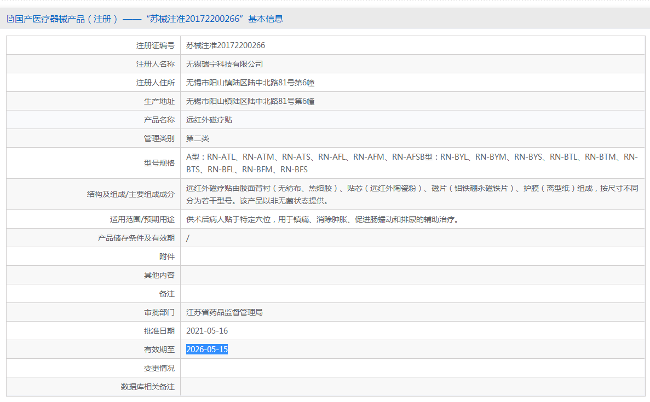Click approval date 2021-05-16
The image size is (650, 402).
coord(207,331)
